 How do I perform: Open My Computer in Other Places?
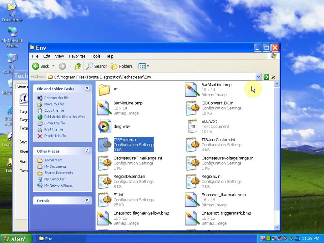click(54, 179)
